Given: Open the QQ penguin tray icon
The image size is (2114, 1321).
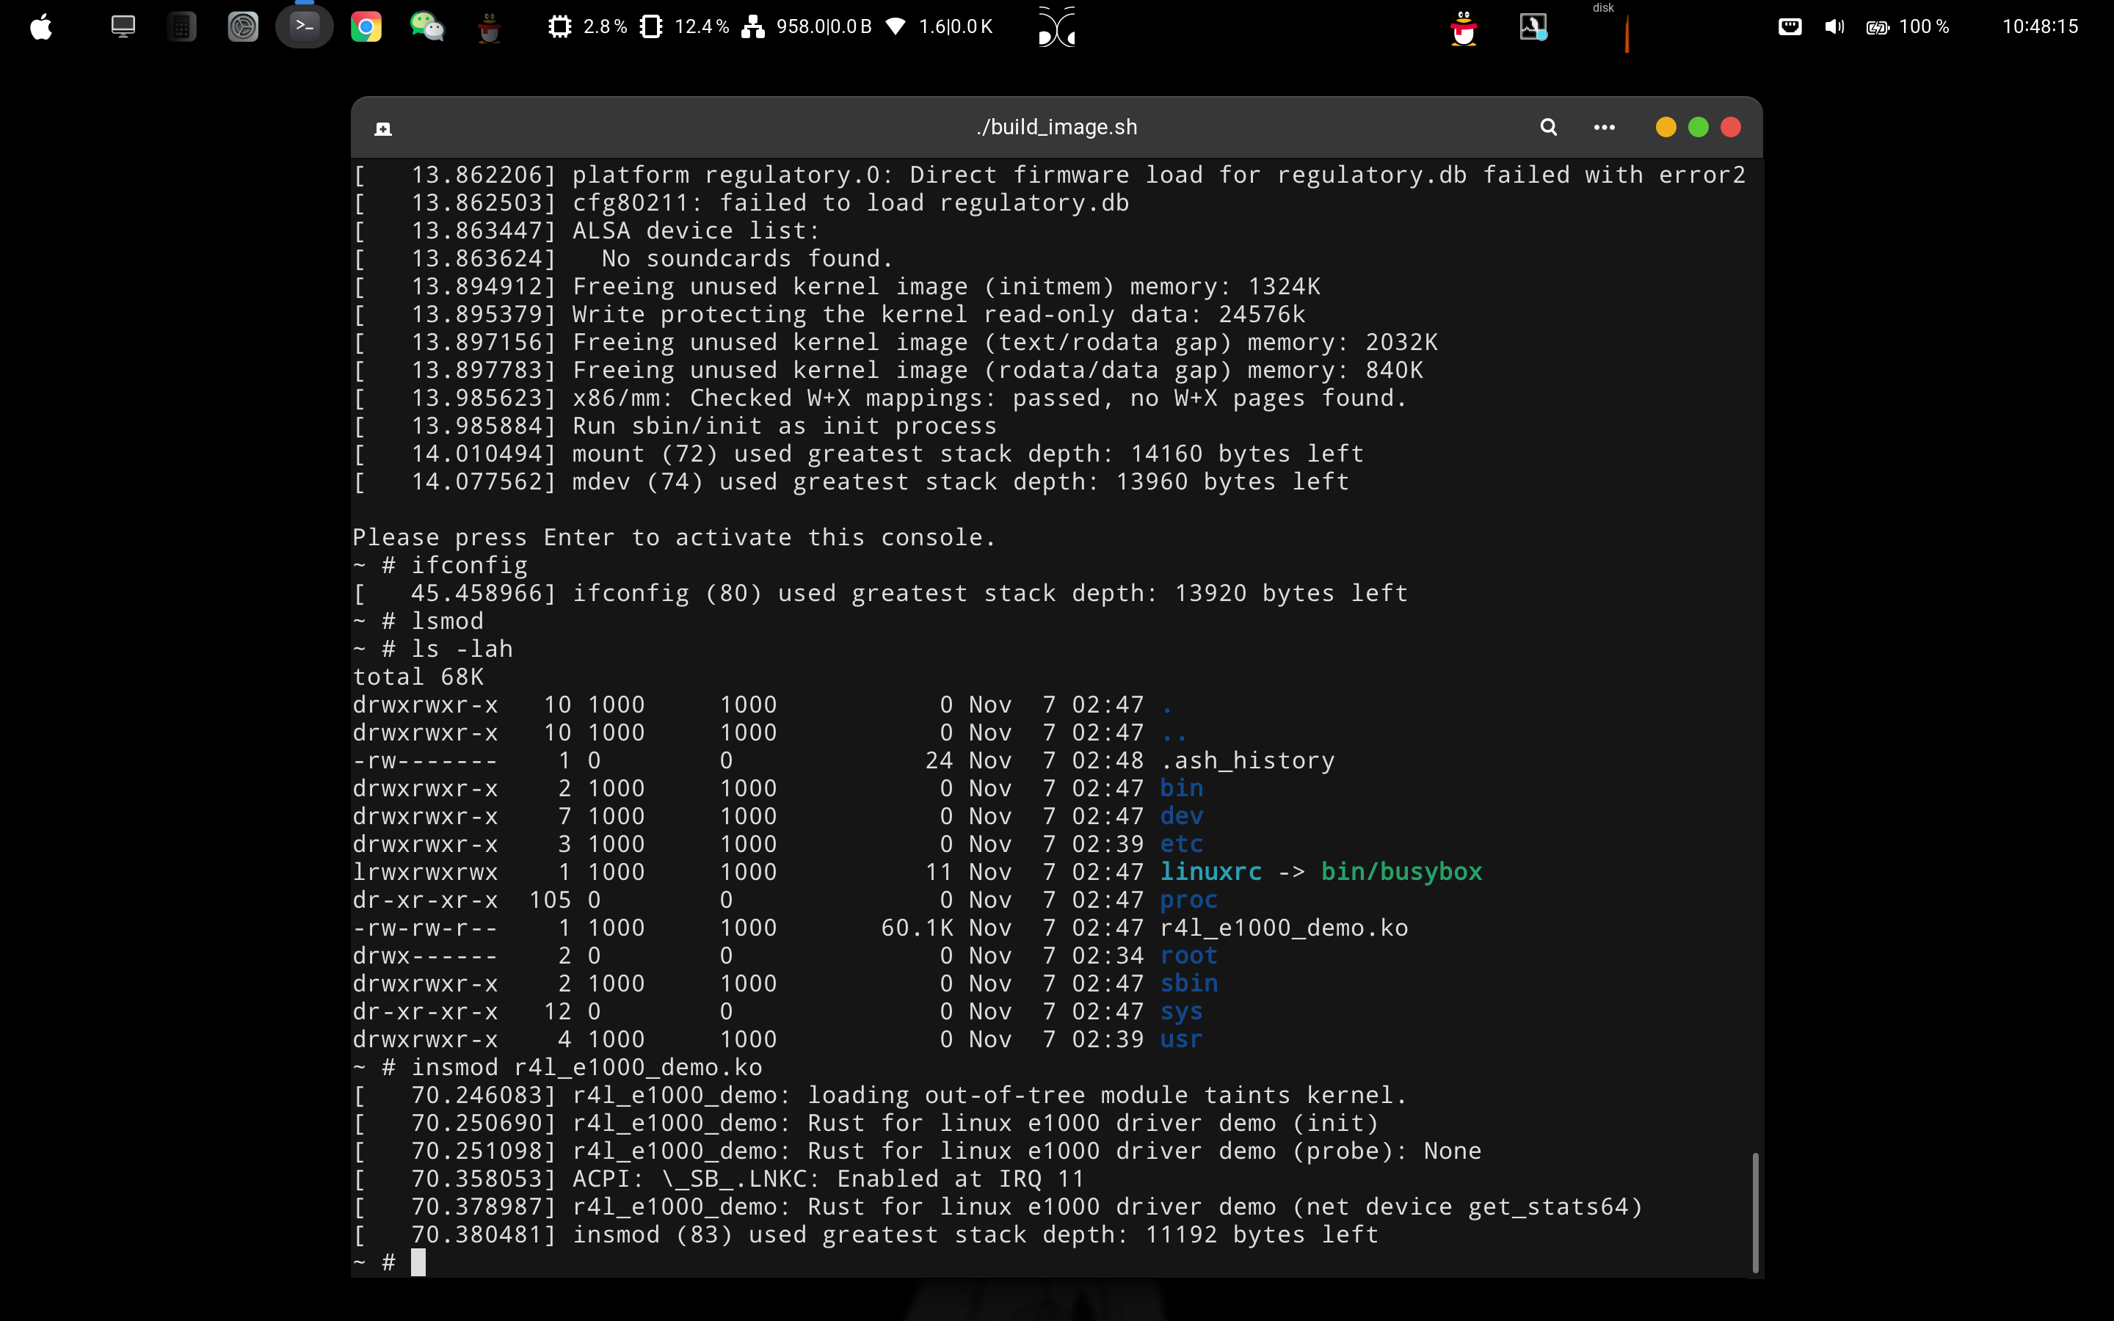Looking at the screenshot, I should (1463, 27).
